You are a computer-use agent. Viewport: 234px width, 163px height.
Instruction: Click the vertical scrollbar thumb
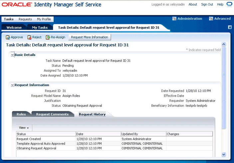pos(224,88)
